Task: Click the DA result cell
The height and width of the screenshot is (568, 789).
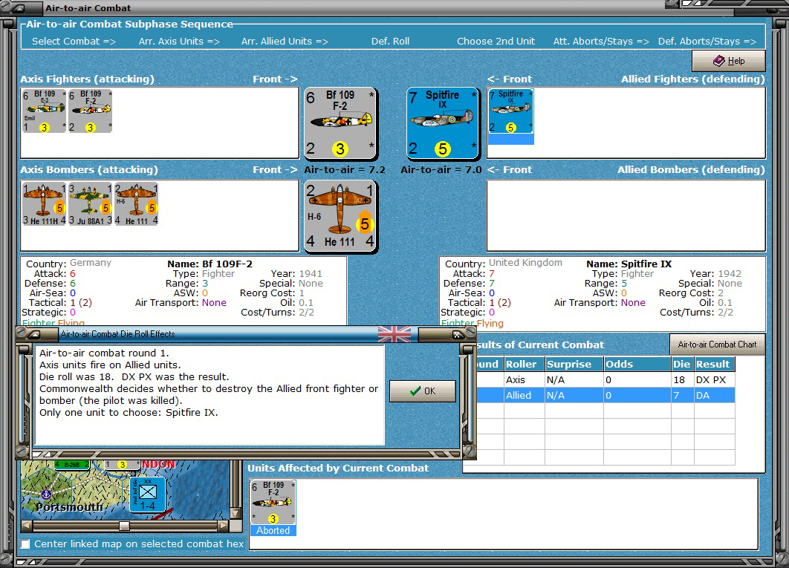Action: pyautogui.click(x=714, y=396)
